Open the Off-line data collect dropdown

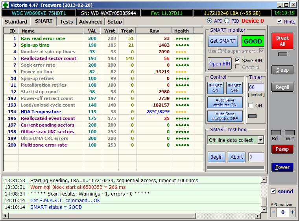coord(260,140)
